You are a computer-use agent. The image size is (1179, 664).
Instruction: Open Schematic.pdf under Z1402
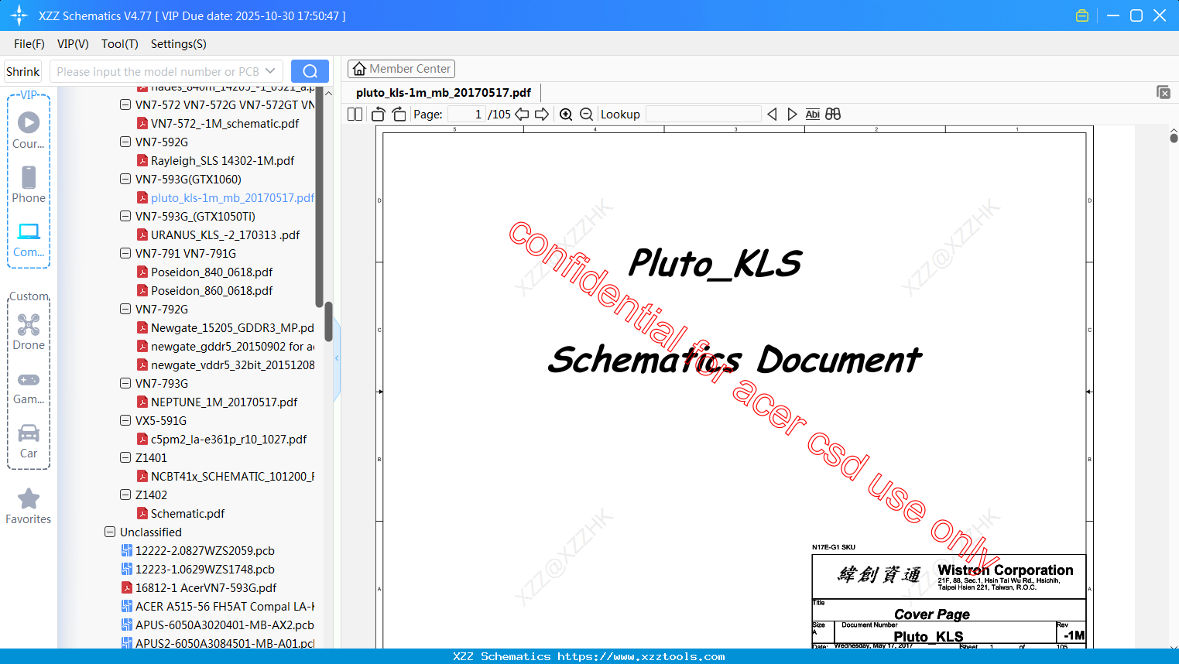click(x=187, y=513)
